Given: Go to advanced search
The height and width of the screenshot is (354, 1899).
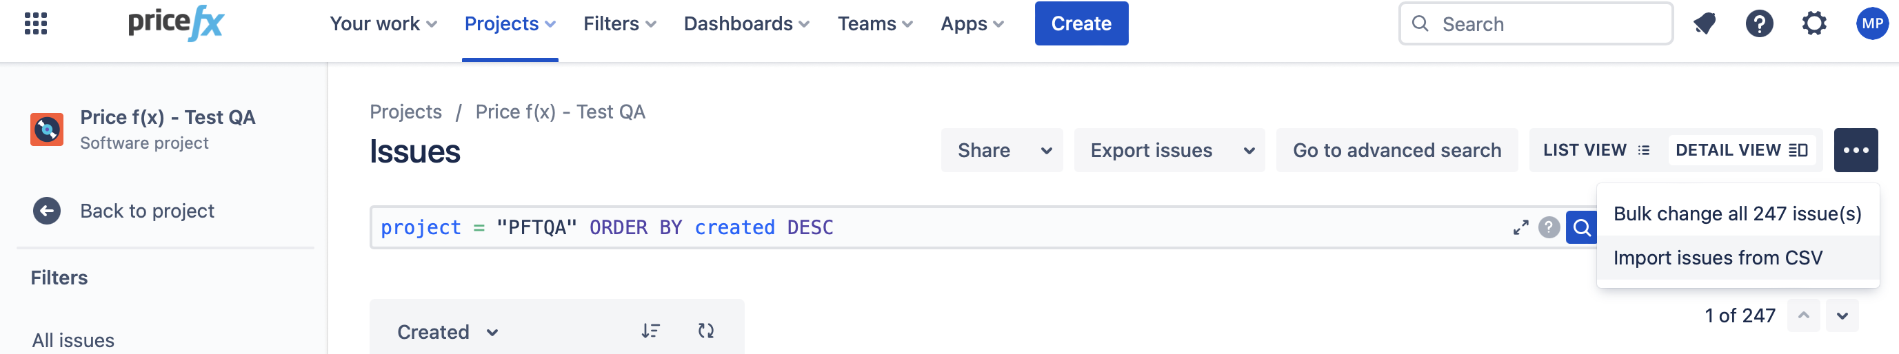Looking at the screenshot, I should click(x=1396, y=150).
